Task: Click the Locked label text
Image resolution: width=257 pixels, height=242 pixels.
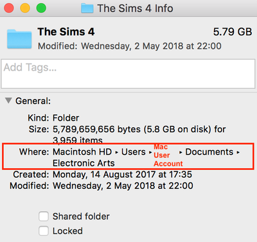Action: coord(67,231)
